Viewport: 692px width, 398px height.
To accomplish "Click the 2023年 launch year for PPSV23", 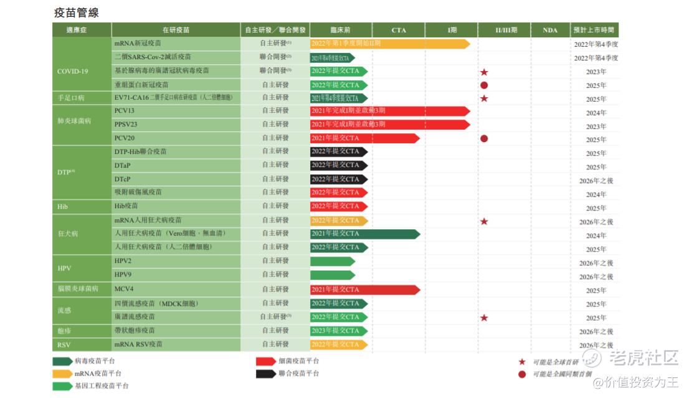I will pos(596,126).
